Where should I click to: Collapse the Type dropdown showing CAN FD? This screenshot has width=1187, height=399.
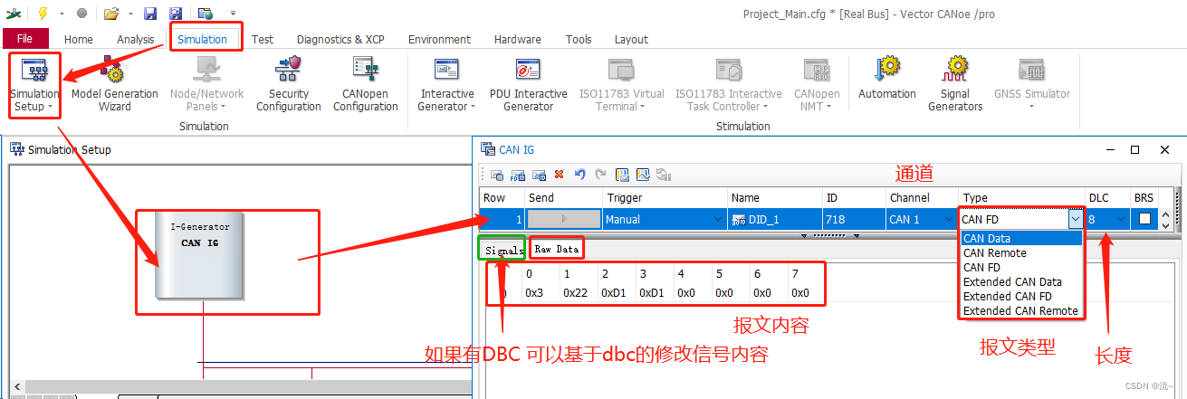pos(1075,219)
